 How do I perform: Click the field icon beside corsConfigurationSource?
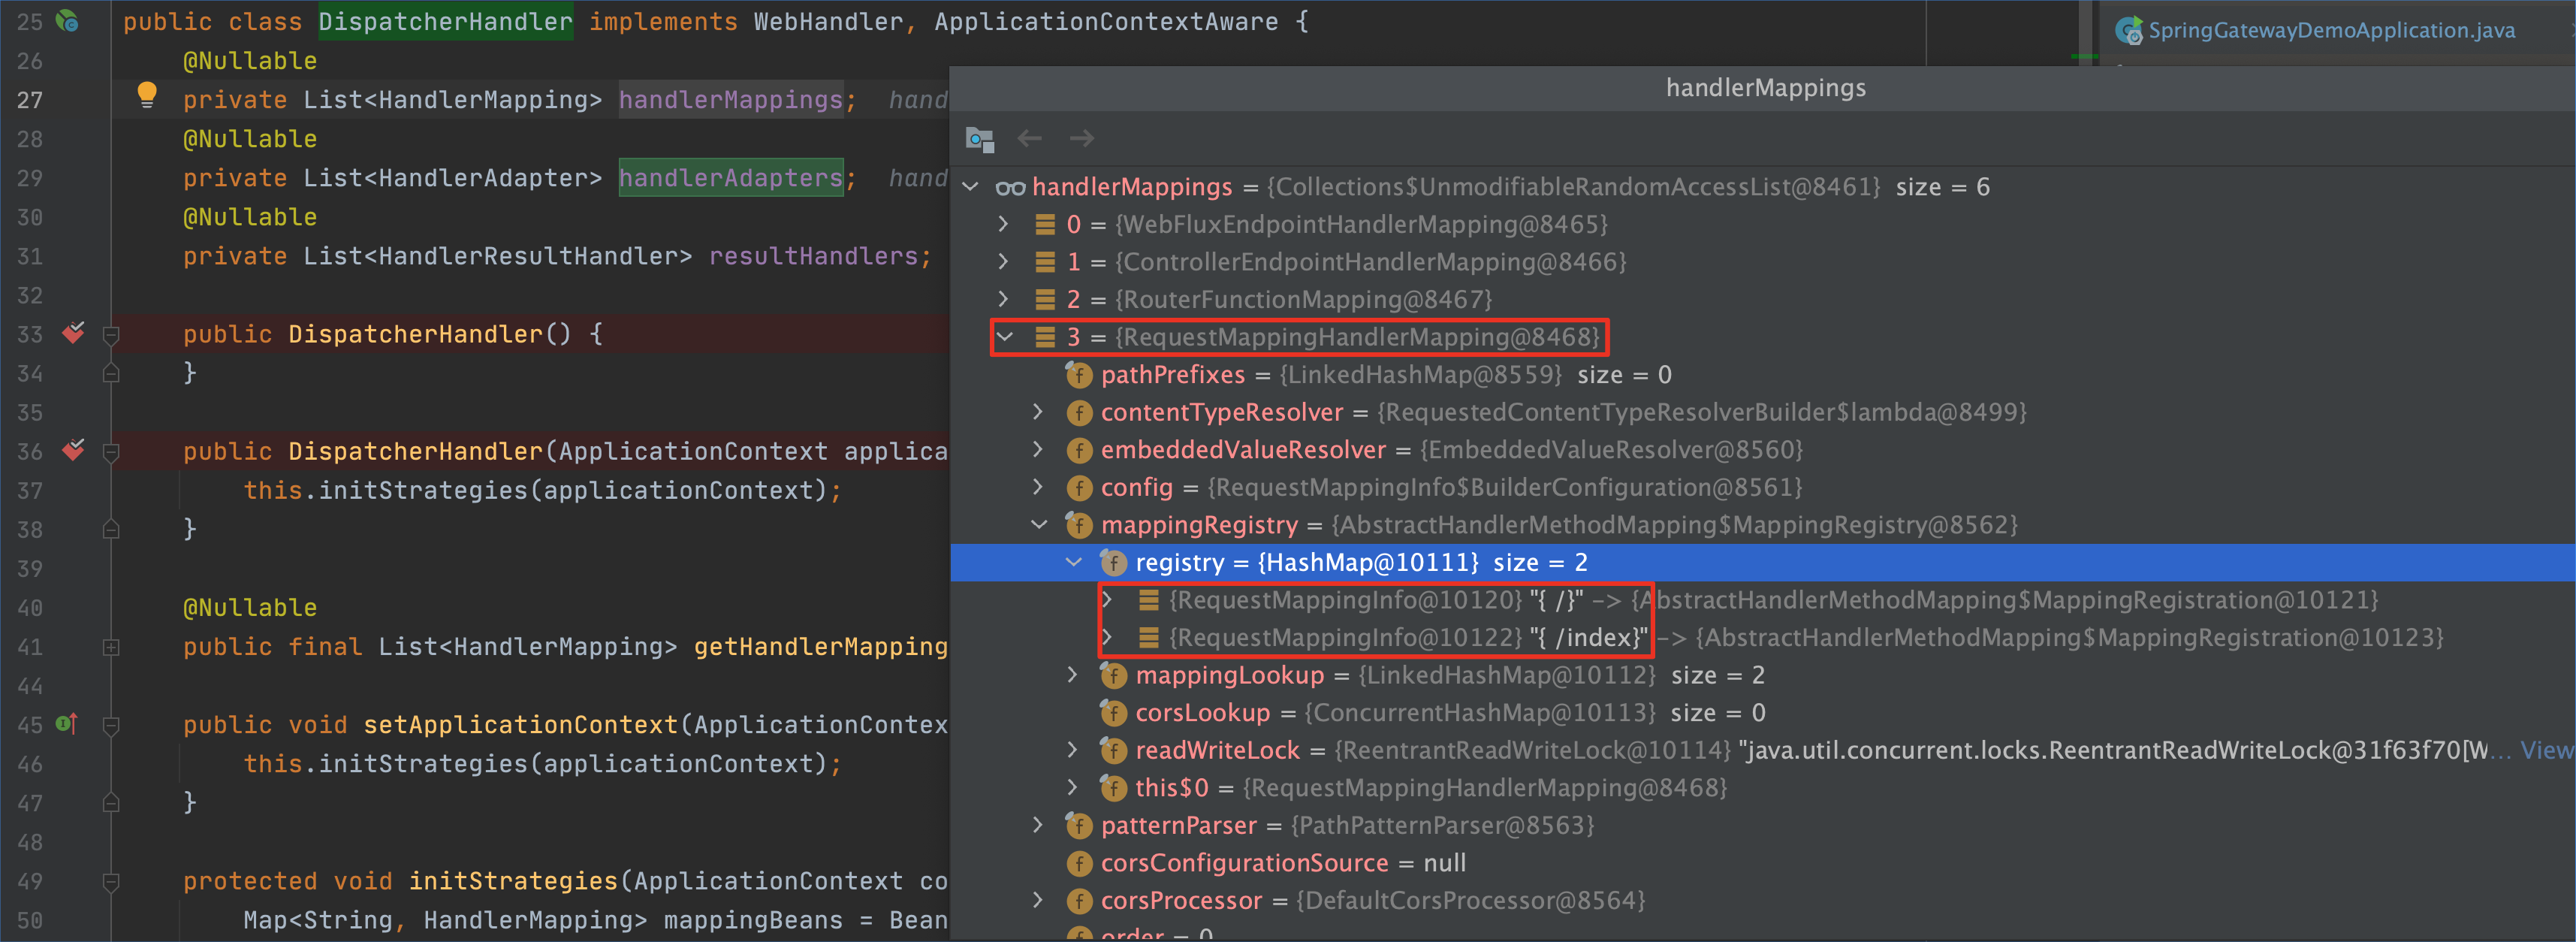click(x=1079, y=863)
